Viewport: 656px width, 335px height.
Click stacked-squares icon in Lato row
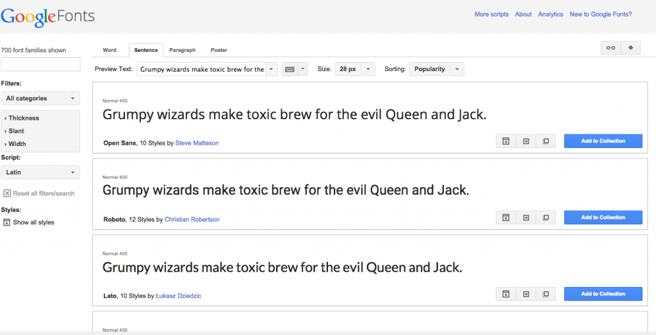pyautogui.click(x=546, y=294)
